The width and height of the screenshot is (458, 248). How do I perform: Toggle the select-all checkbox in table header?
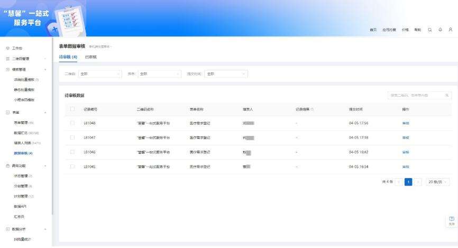coord(72,109)
